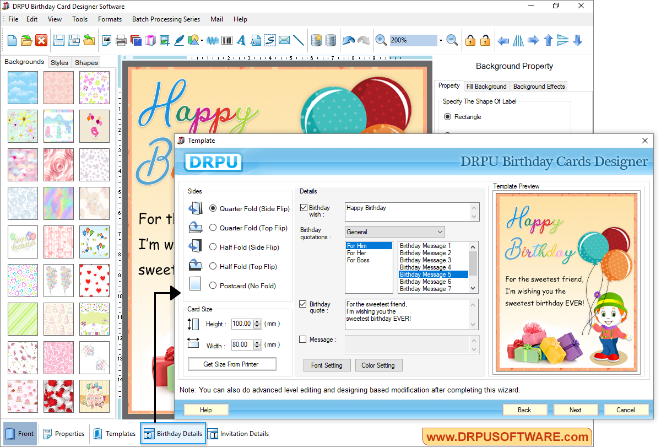Open the insert image tool
Screen dimensions: 661x447
165,40
